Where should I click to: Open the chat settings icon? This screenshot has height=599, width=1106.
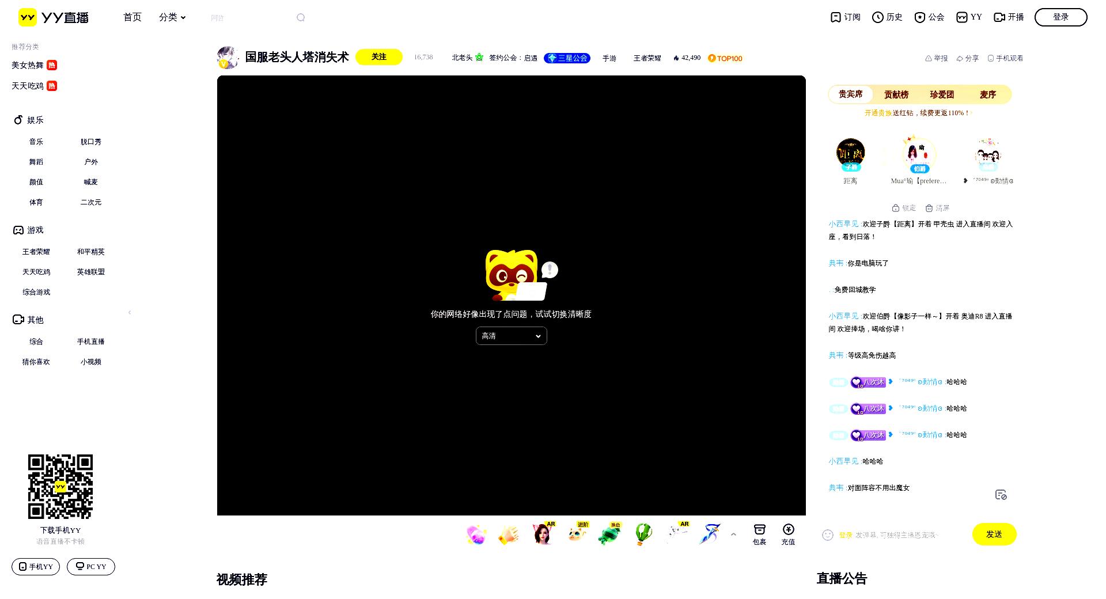[1001, 495]
